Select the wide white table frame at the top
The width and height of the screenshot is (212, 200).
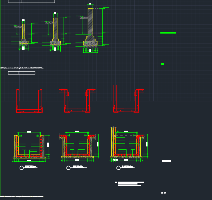tap(32, 1)
